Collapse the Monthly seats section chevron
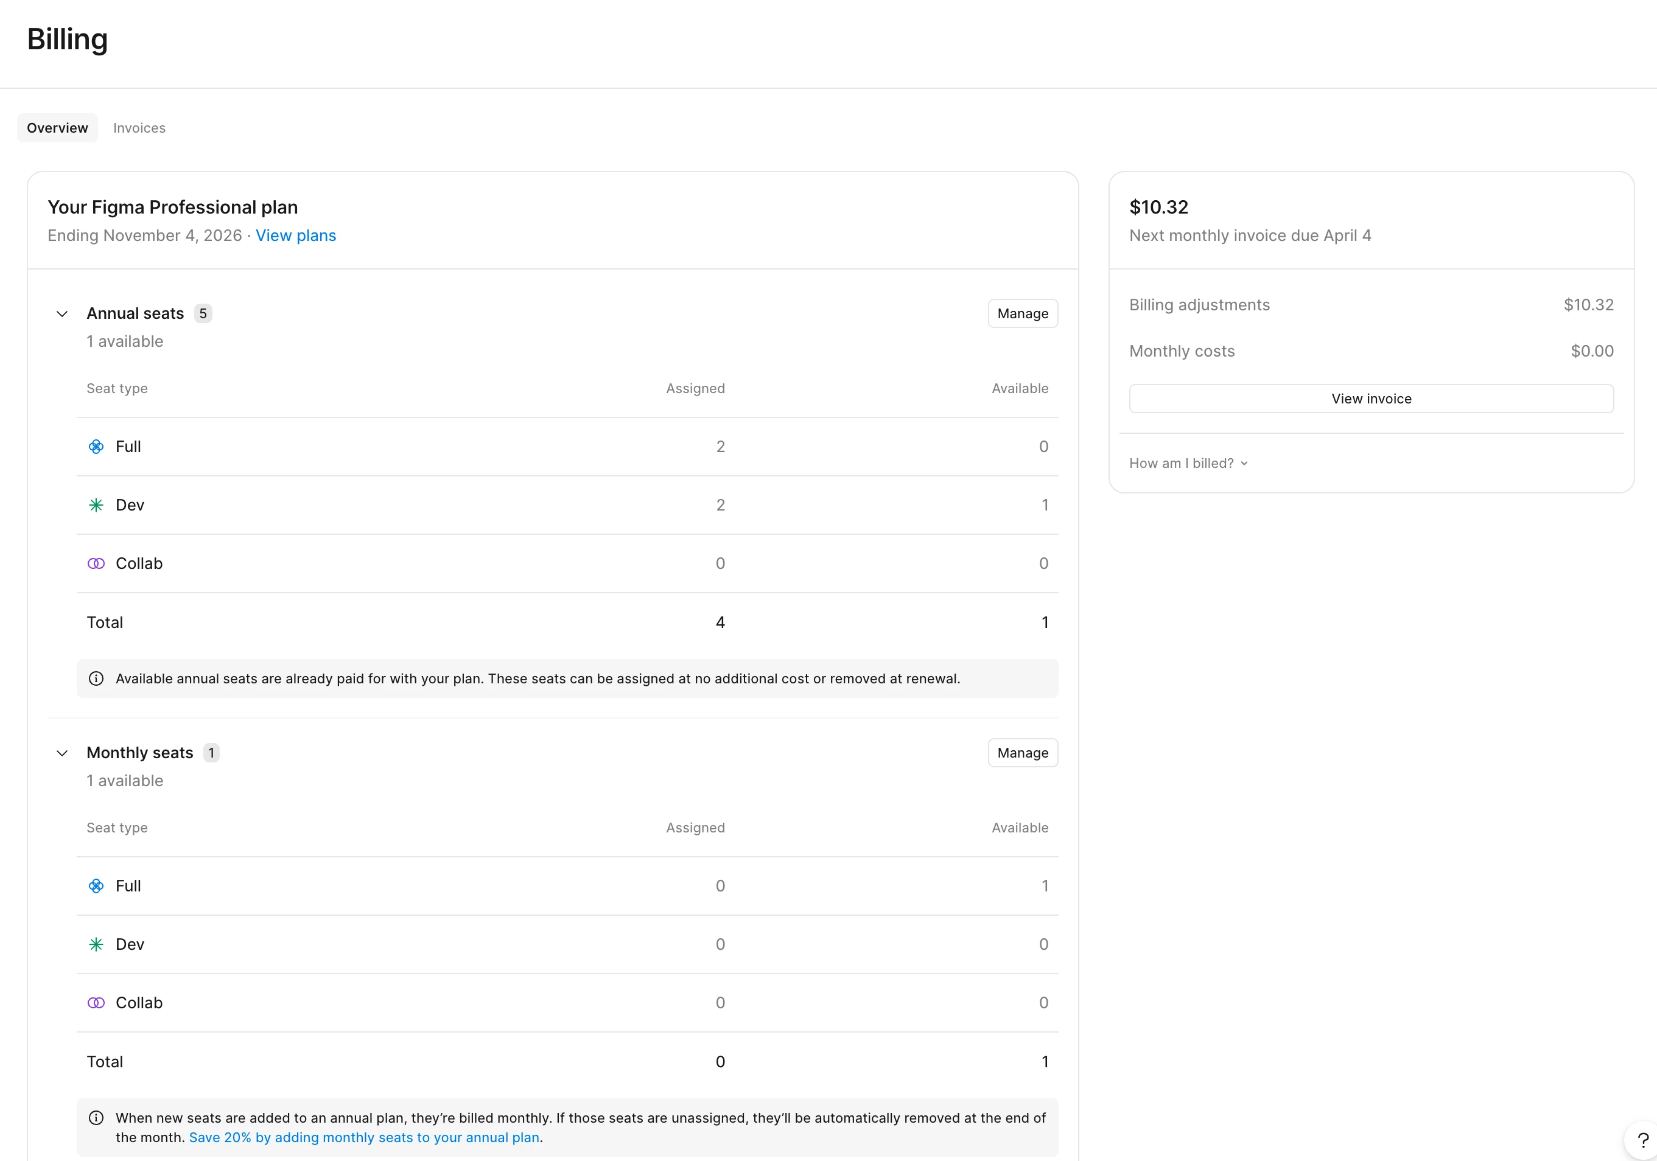The image size is (1657, 1161). pos(62,753)
